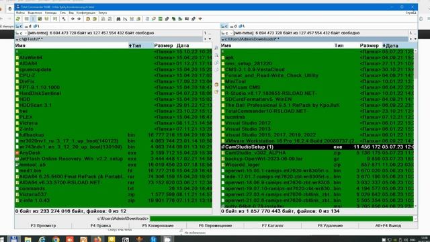Click the Pack files toolbar icon
Screen dimensions: 430x242
[x=88, y=19]
